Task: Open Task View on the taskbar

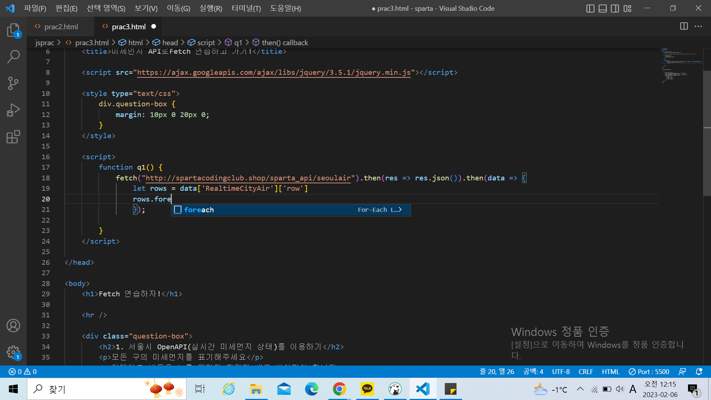Action: click(x=200, y=389)
